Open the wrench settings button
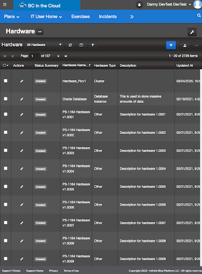Image resolution: width=202 pixels, height=274 pixels. point(192,32)
